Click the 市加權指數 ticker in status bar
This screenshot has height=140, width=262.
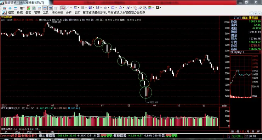click(47, 136)
